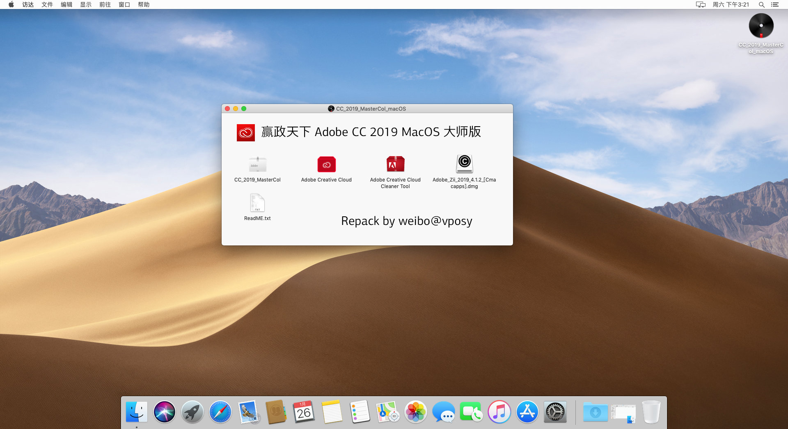
Task: Open the Downloads folder stack in Dock
Action: click(595, 412)
